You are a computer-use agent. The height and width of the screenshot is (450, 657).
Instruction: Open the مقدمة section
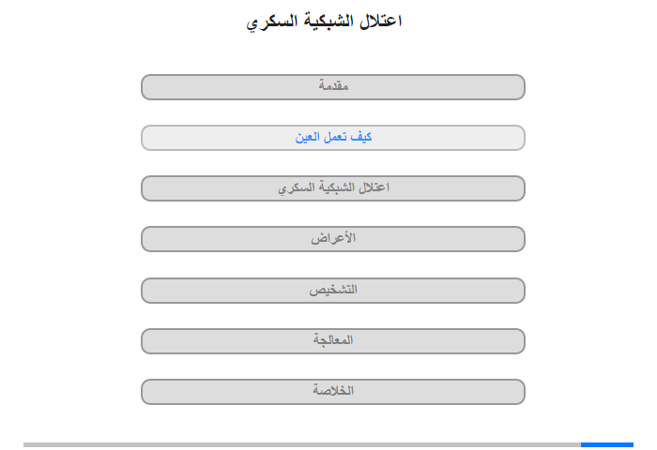click(333, 87)
